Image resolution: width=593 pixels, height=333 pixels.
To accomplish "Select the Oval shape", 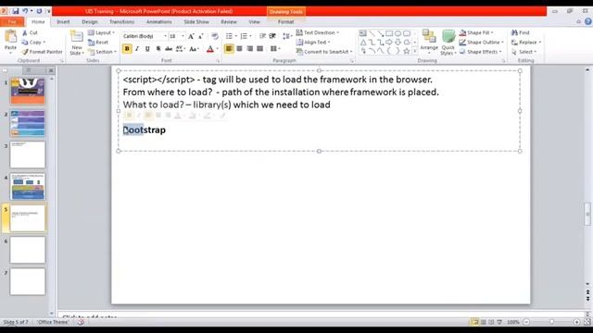I will (x=397, y=33).
